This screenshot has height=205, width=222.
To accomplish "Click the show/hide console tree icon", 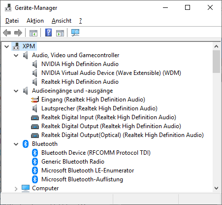I will point(33,33).
